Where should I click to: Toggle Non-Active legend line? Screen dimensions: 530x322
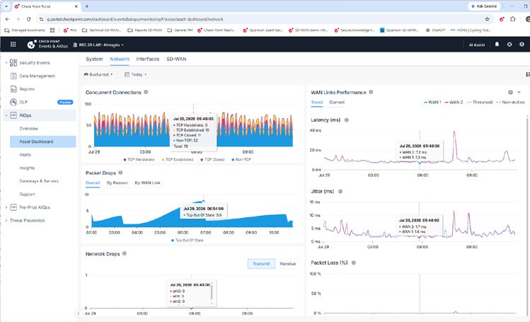(510, 102)
